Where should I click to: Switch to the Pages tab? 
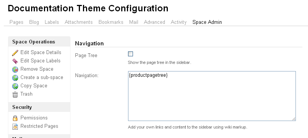[x=17, y=22]
